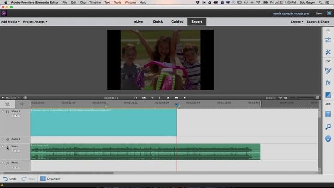This screenshot has width=334, height=188.
Task: Click the record narration round button near Markers
Action: 25,98
